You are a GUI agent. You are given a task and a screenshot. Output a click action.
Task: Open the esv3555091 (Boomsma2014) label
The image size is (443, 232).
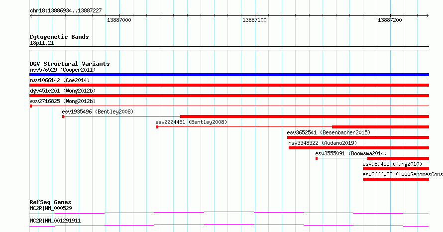click(x=351, y=153)
